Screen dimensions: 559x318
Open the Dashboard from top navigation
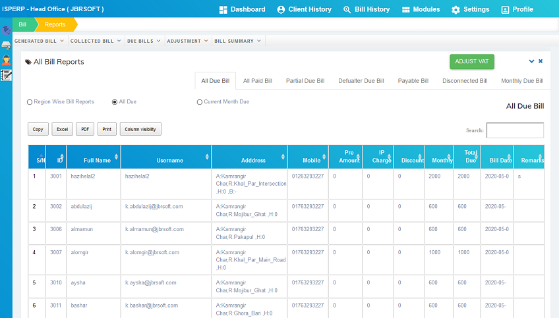[x=242, y=9]
